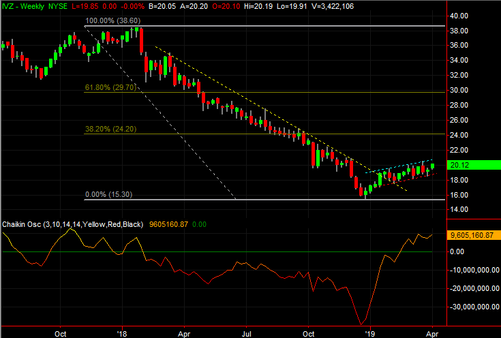Select the 100.00% (38.60) Fibonacci label

tap(112, 20)
